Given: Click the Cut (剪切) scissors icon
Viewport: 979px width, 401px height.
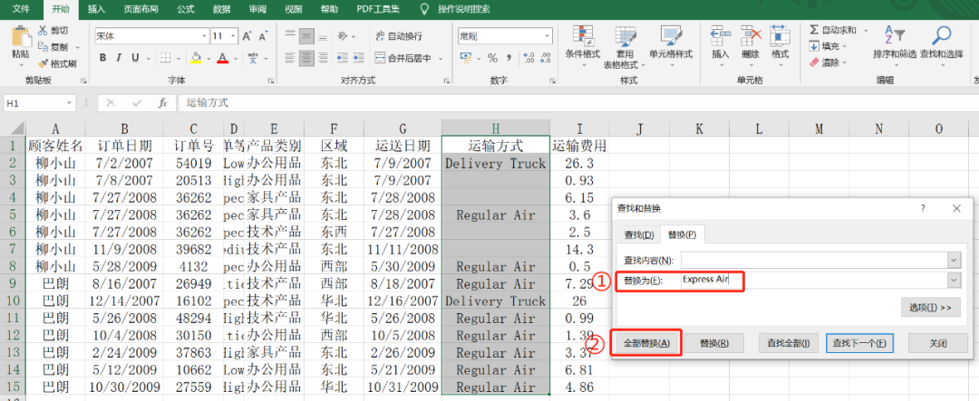Looking at the screenshot, I should point(43,31).
